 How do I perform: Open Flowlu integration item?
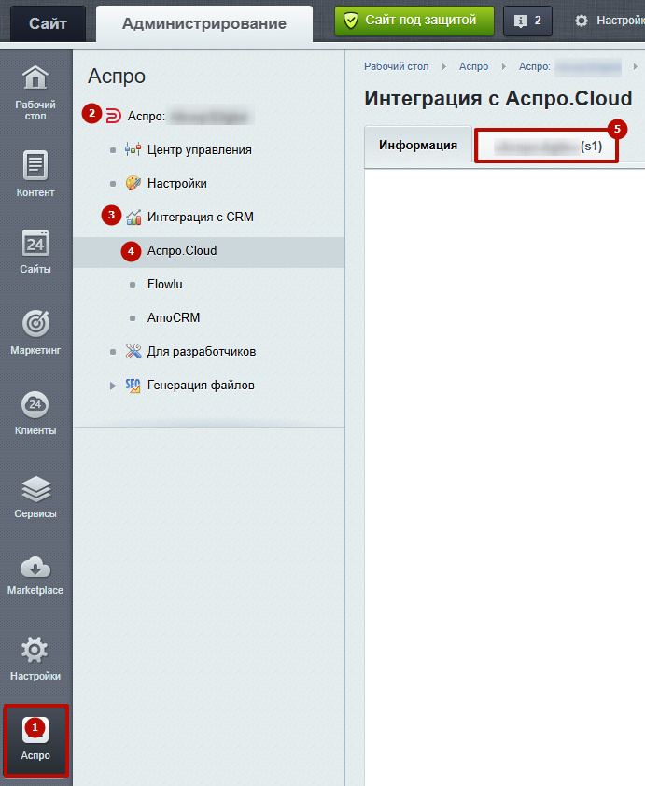(x=164, y=284)
